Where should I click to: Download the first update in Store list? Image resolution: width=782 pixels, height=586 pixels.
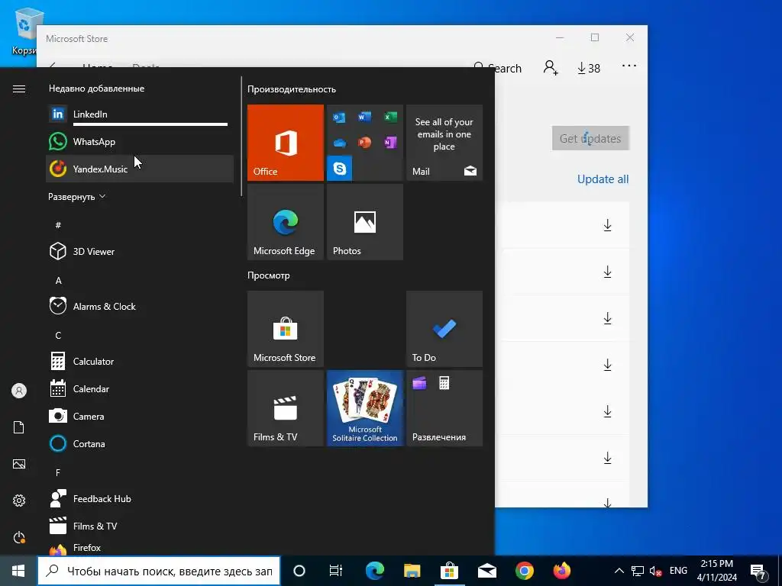pos(607,225)
